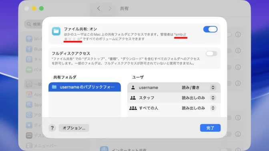
Task: Open メニューバー in the sidebar
Action: click(42, 146)
